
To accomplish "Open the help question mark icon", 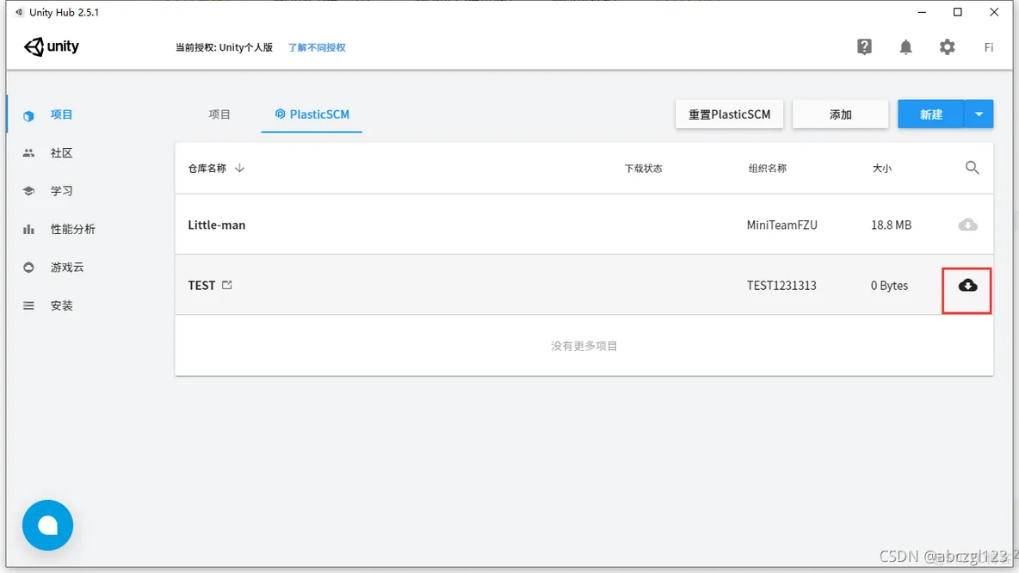I will click(x=864, y=46).
